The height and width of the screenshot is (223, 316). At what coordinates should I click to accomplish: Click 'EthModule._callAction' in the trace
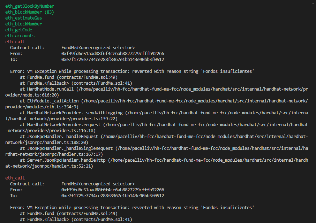coord(53,101)
